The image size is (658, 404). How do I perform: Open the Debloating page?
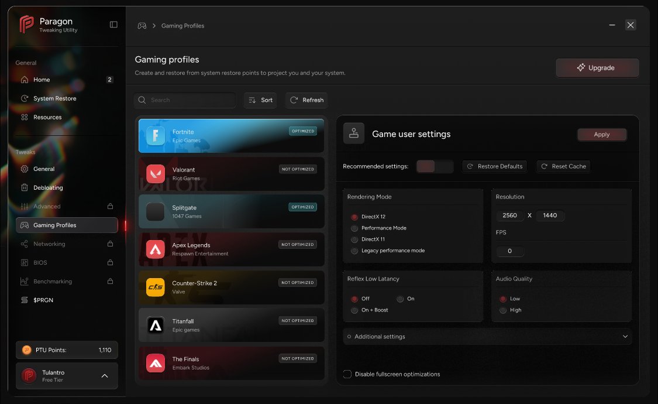tap(67, 188)
